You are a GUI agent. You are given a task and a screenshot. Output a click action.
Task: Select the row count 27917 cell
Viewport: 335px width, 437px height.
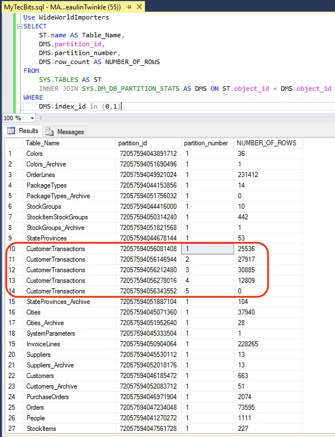click(x=268, y=259)
